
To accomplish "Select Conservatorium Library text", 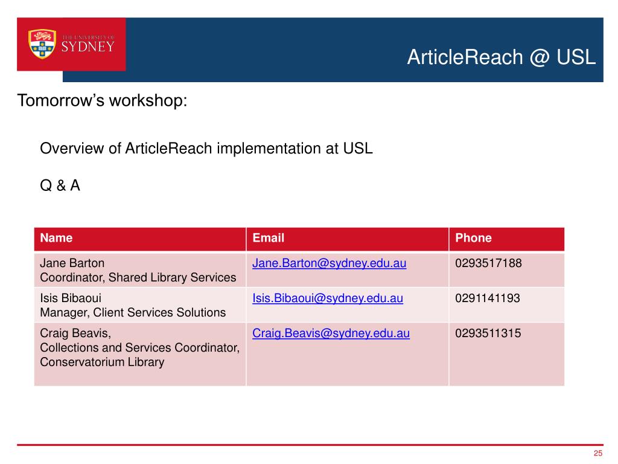I will pos(102,362).
